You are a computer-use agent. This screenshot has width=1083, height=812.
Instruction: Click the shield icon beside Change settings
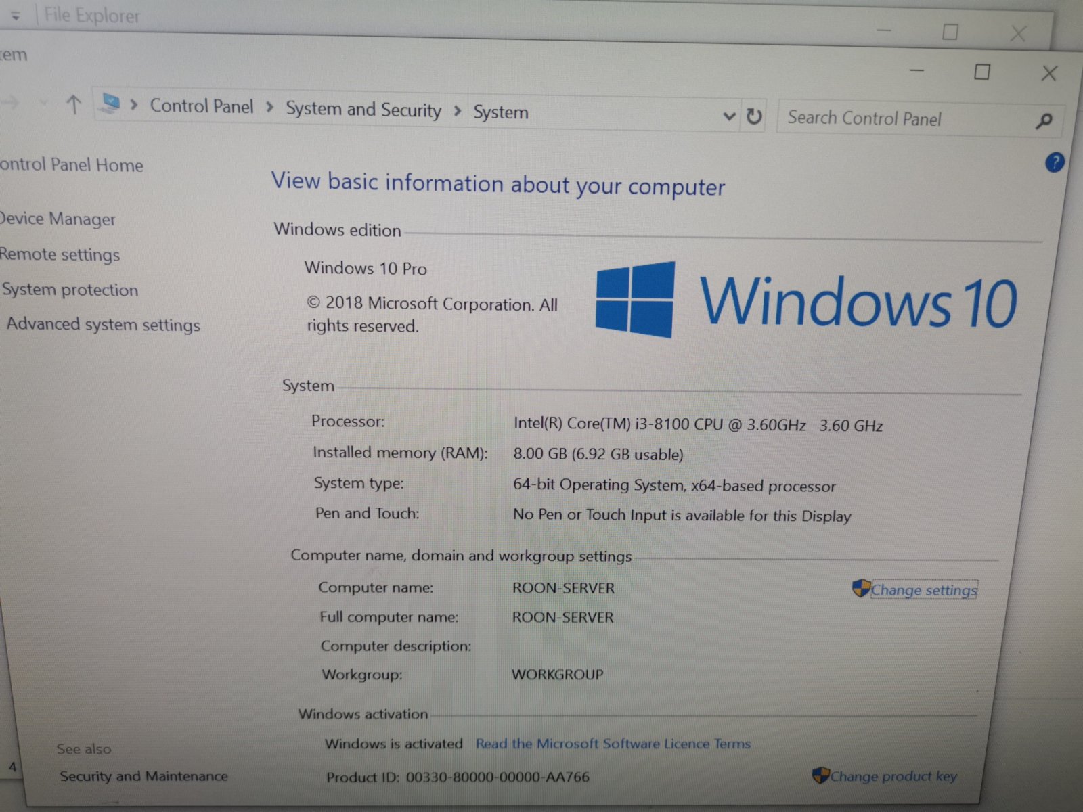(x=861, y=588)
